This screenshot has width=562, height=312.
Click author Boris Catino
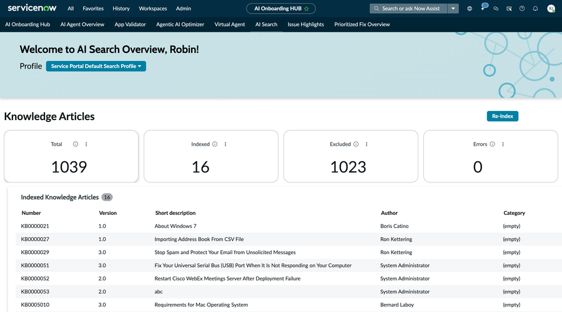click(394, 226)
